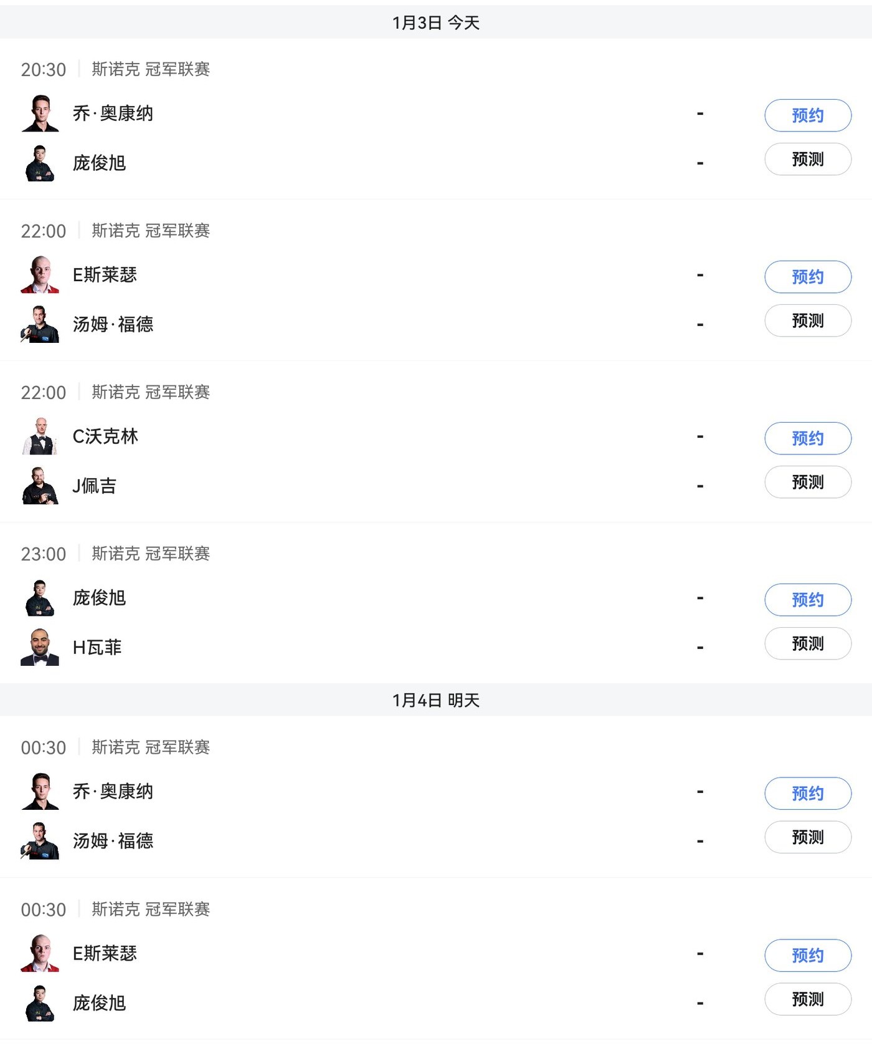
Task: Click 预测 for 00:30 E斯莱瑟 vs 庞俊旭
Action: 807,999
